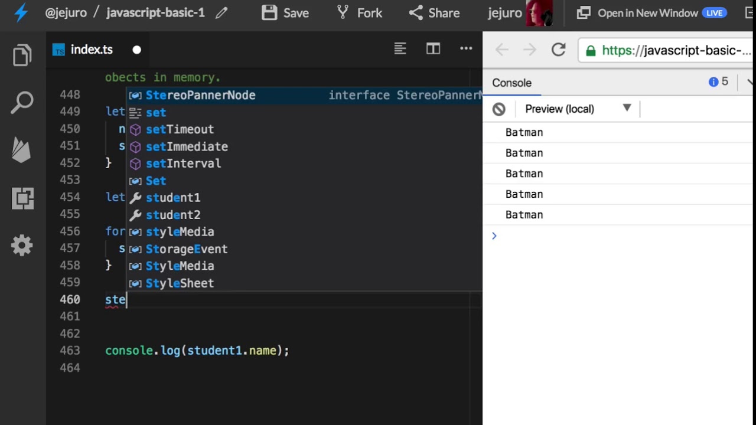Open the Firebase deploy sidebar icon
This screenshot has width=756, height=425.
click(22, 151)
